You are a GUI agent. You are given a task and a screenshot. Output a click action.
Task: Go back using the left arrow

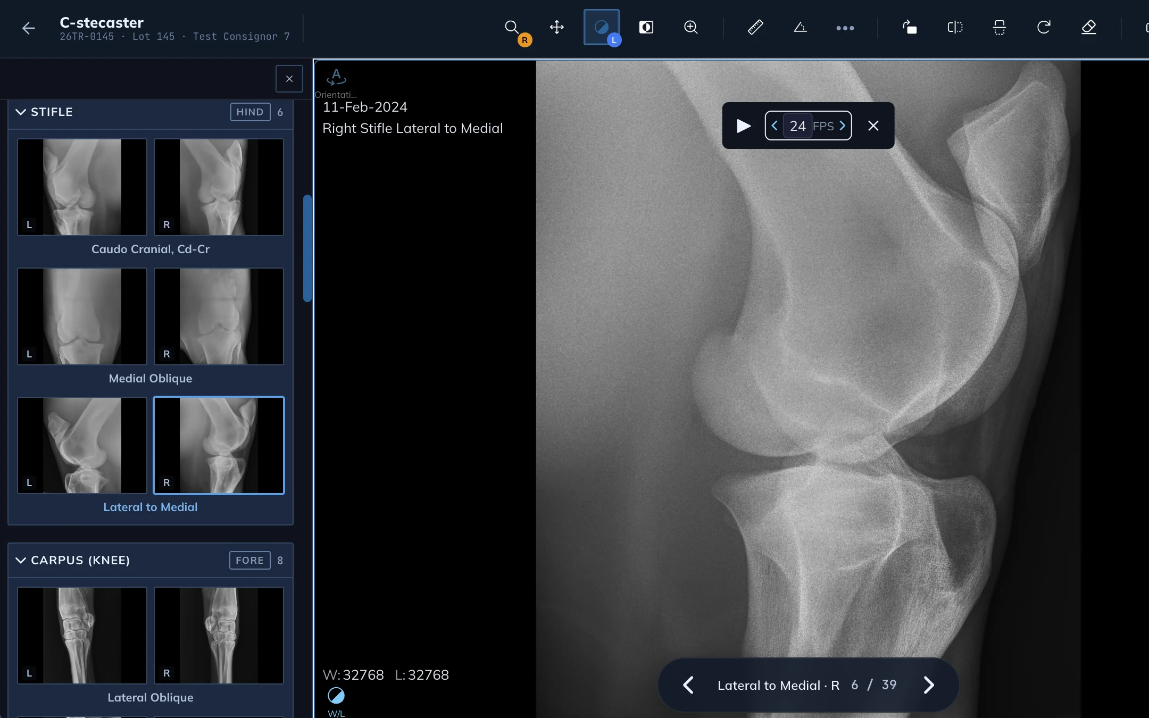pos(28,28)
